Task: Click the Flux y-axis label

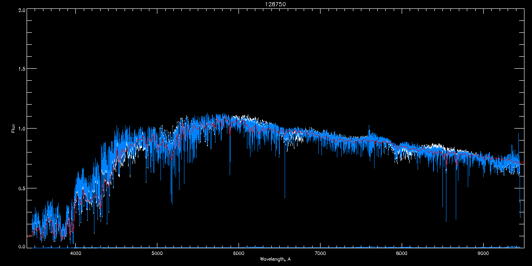Action: [x=13, y=128]
